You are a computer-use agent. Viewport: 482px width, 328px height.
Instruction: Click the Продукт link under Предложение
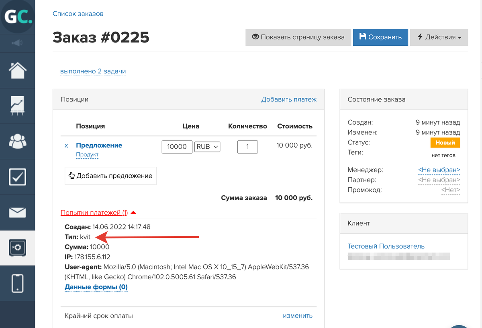pyautogui.click(x=87, y=155)
